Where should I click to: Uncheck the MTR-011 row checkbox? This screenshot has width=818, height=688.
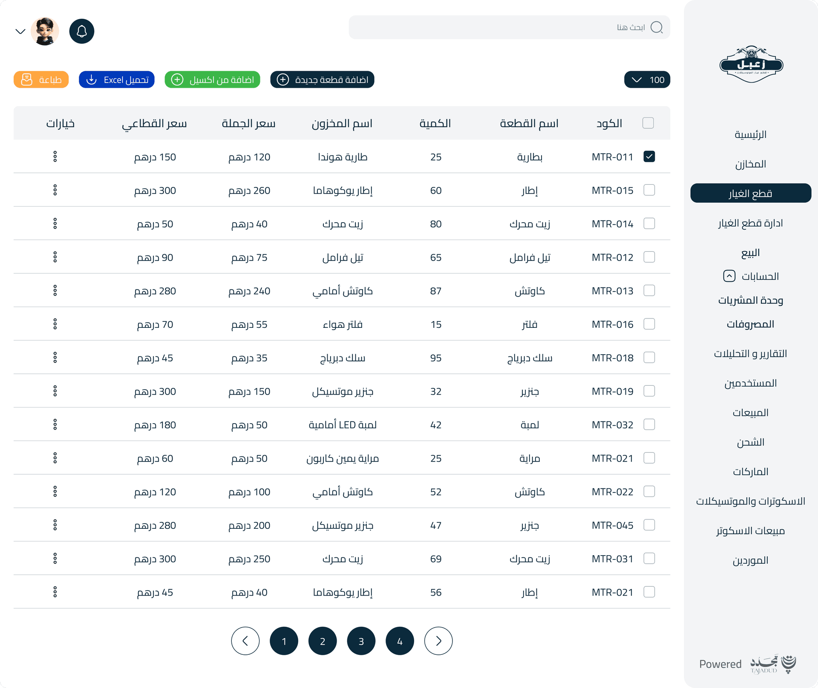pos(649,157)
